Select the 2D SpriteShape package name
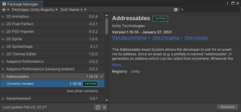 [x=20, y=47]
